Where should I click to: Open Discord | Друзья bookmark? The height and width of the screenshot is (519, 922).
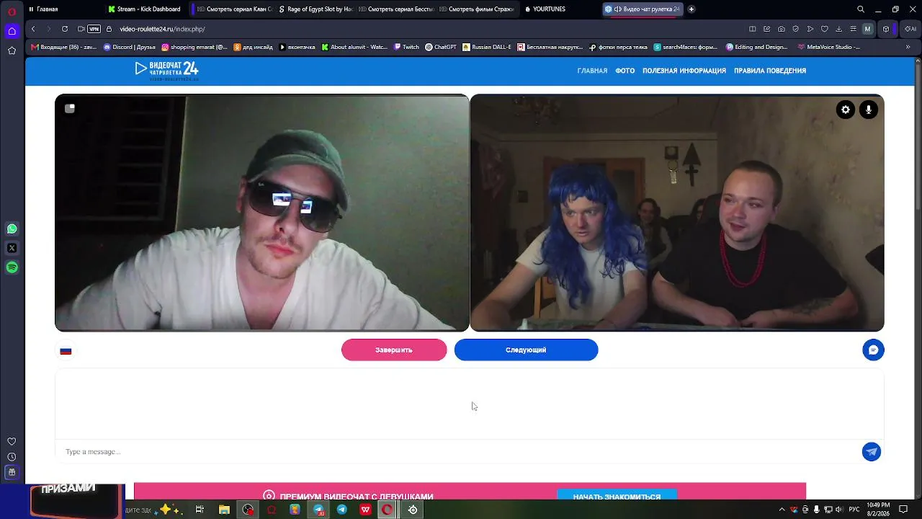click(x=130, y=47)
